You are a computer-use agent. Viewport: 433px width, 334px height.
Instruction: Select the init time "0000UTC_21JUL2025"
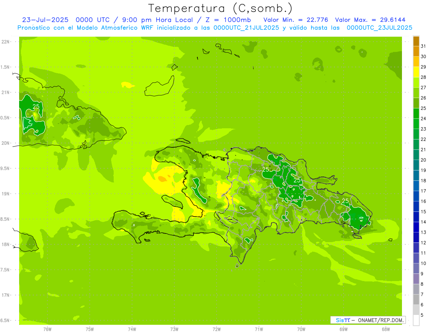246,28
